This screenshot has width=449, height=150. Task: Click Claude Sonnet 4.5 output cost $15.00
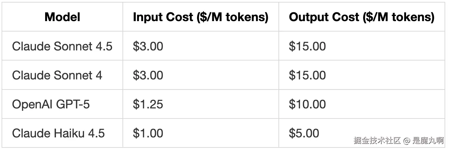pos(307,46)
